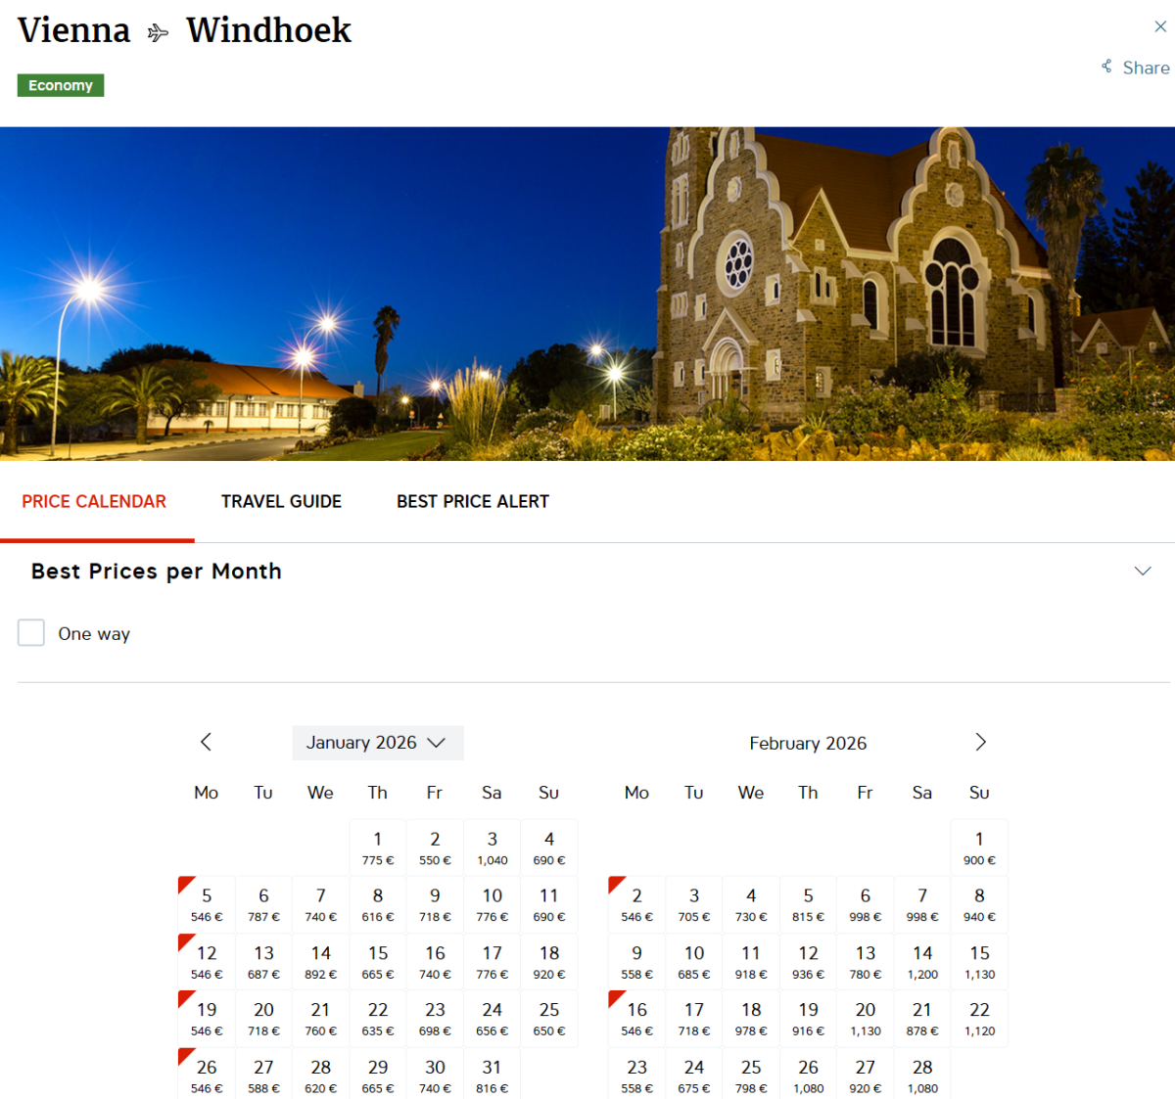This screenshot has width=1175, height=1099.
Task: Pick January 27 priced 588 €
Action: pyautogui.click(x=263, y=1075)
